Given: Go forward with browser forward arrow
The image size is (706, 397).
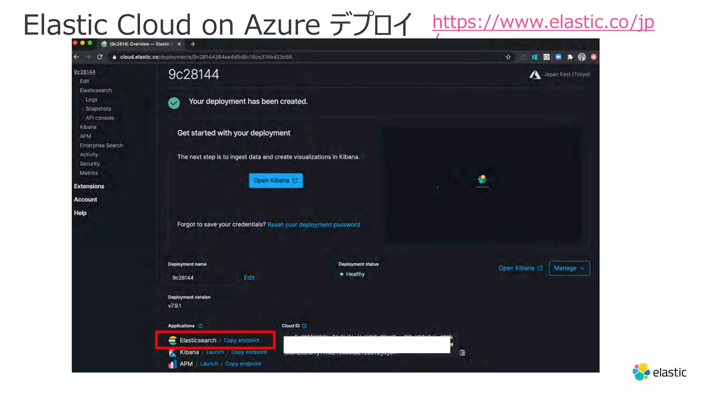Looking at the screenshot, I should [x=88, y=57].
